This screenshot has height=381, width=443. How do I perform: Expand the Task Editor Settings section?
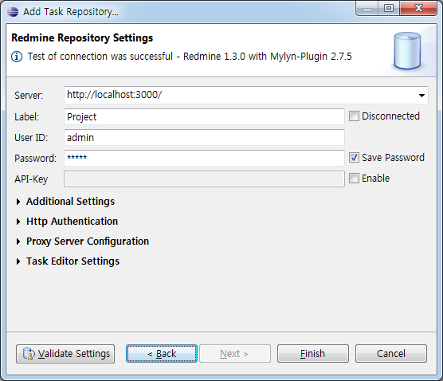click(x=68, y=261)
